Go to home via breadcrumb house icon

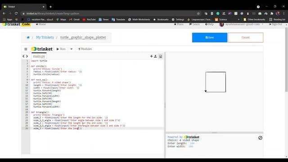click(x=28, y=37)
